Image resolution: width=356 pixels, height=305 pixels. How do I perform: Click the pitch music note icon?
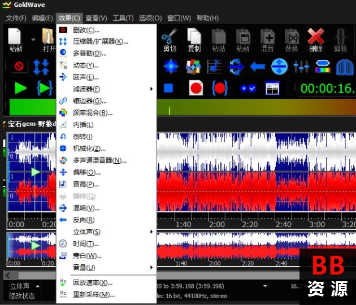[x=214, y=67]
